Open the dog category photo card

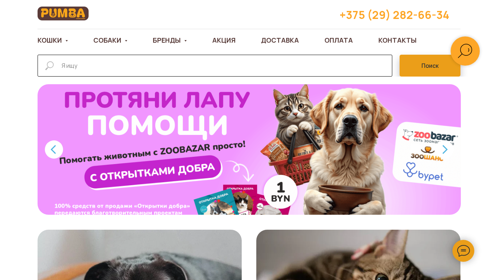click(140, 255)
